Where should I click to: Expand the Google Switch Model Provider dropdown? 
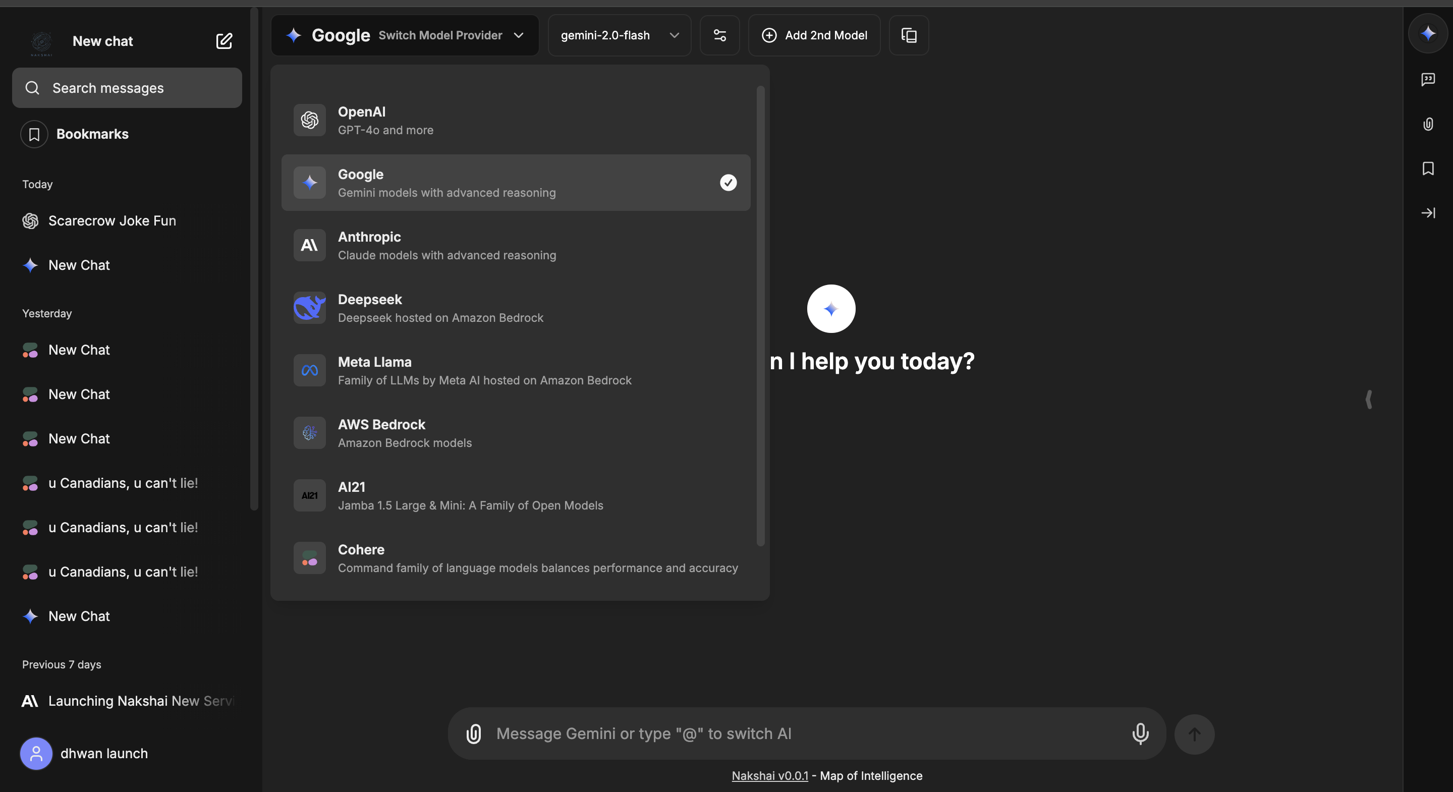pos(405,35)
